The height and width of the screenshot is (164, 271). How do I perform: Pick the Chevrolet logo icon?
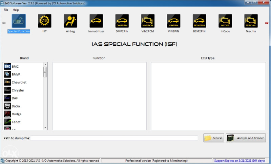tap(7, 82)
